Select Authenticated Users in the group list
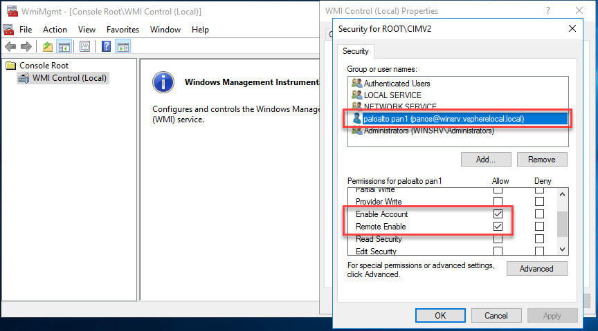Screen dimensions: 598x331 (397, 83)
